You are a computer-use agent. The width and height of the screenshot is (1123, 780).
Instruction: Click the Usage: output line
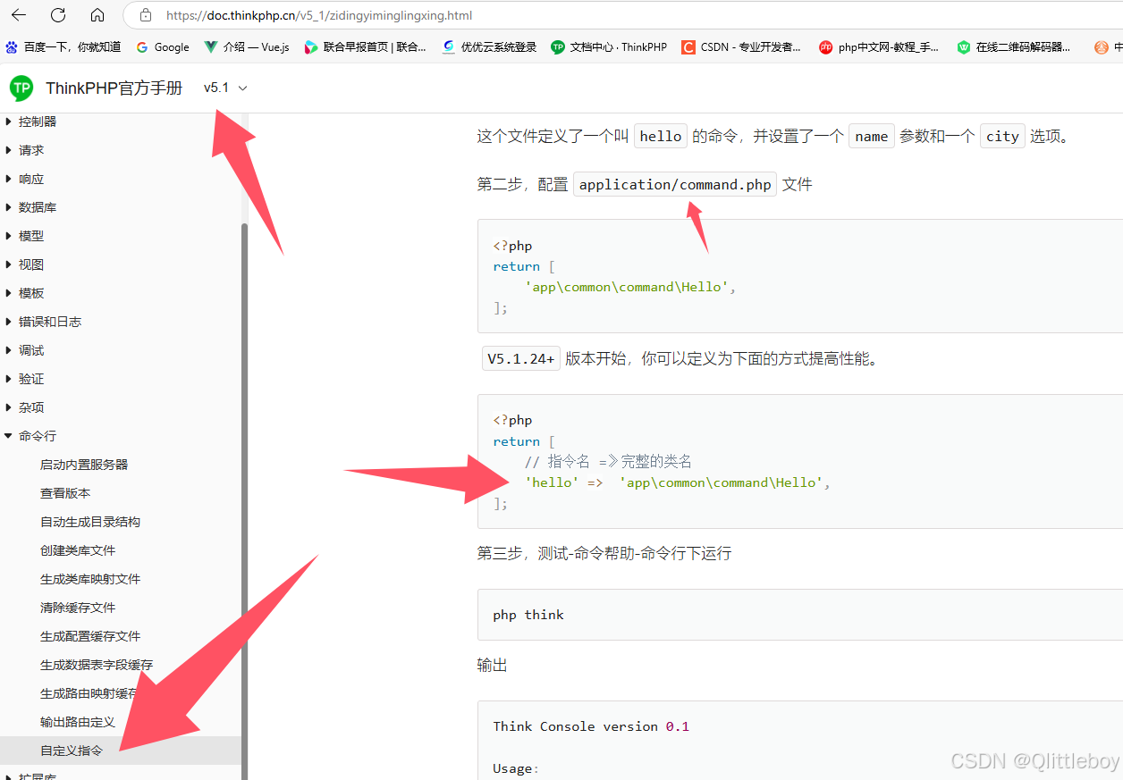coord(516,768)
